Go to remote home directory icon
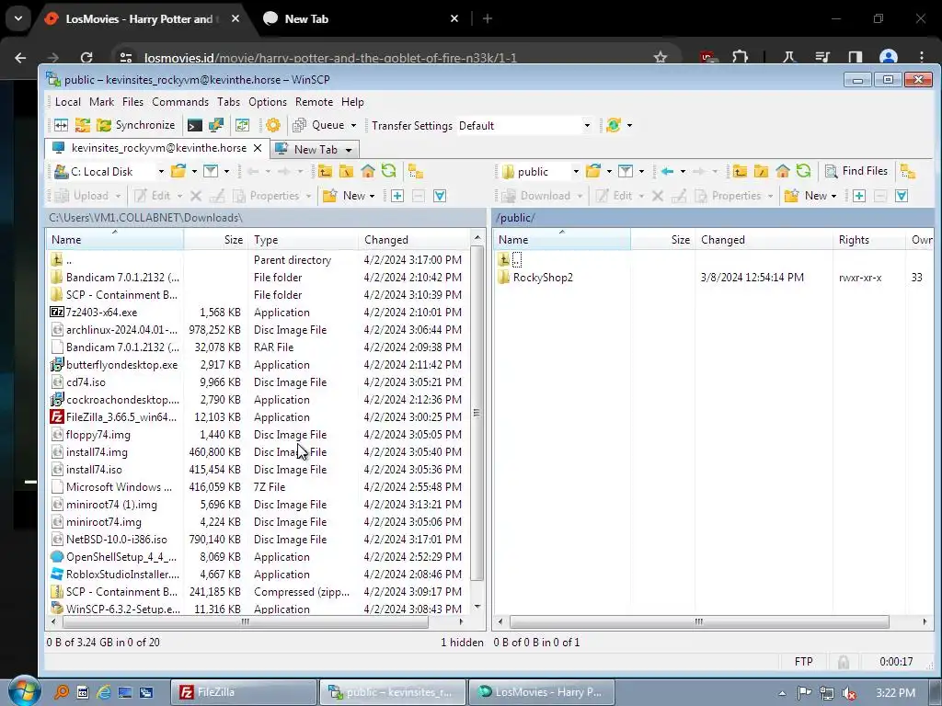 [782, 172]
